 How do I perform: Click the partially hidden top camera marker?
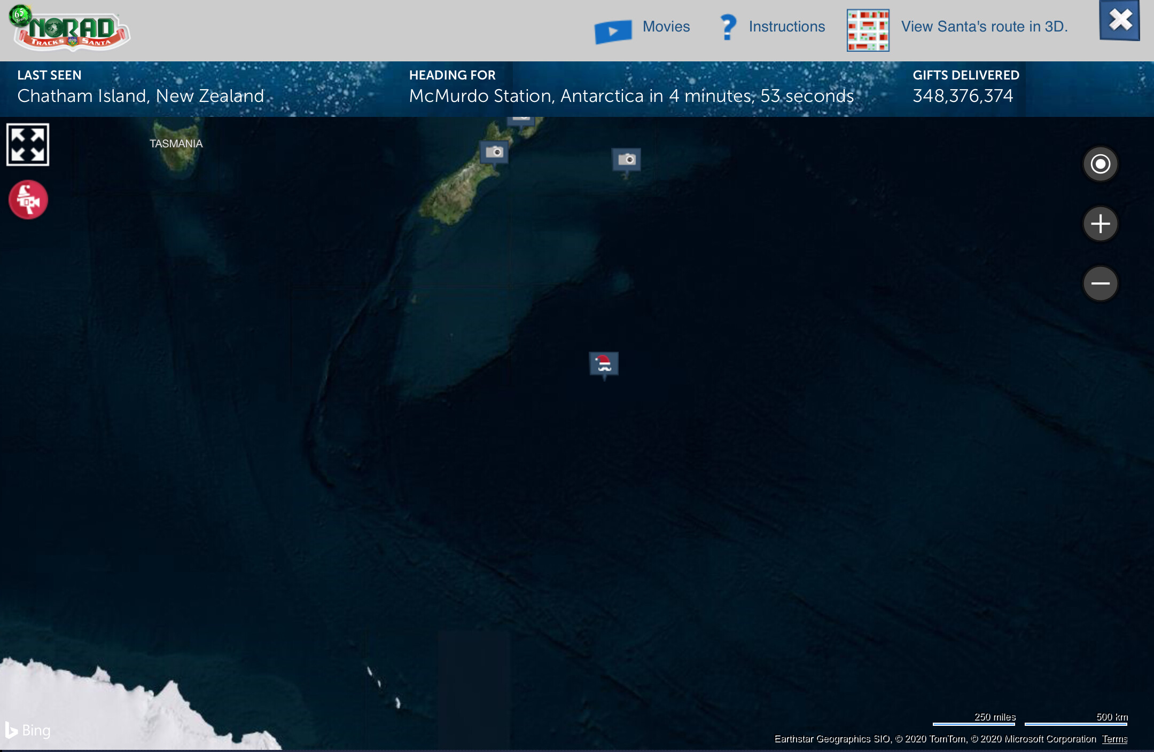tap(521, 121)
